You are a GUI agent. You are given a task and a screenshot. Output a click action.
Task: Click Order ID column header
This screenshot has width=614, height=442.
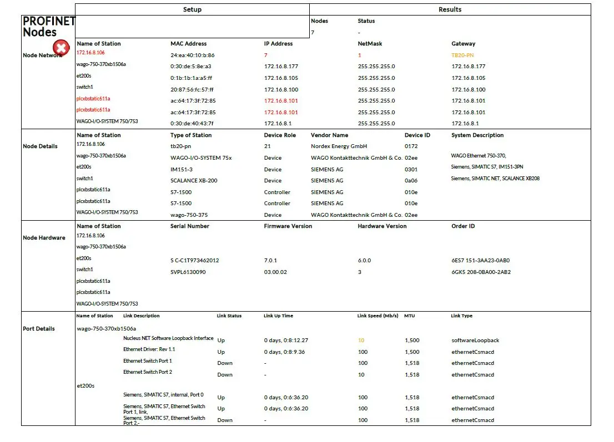pos(463,226)
